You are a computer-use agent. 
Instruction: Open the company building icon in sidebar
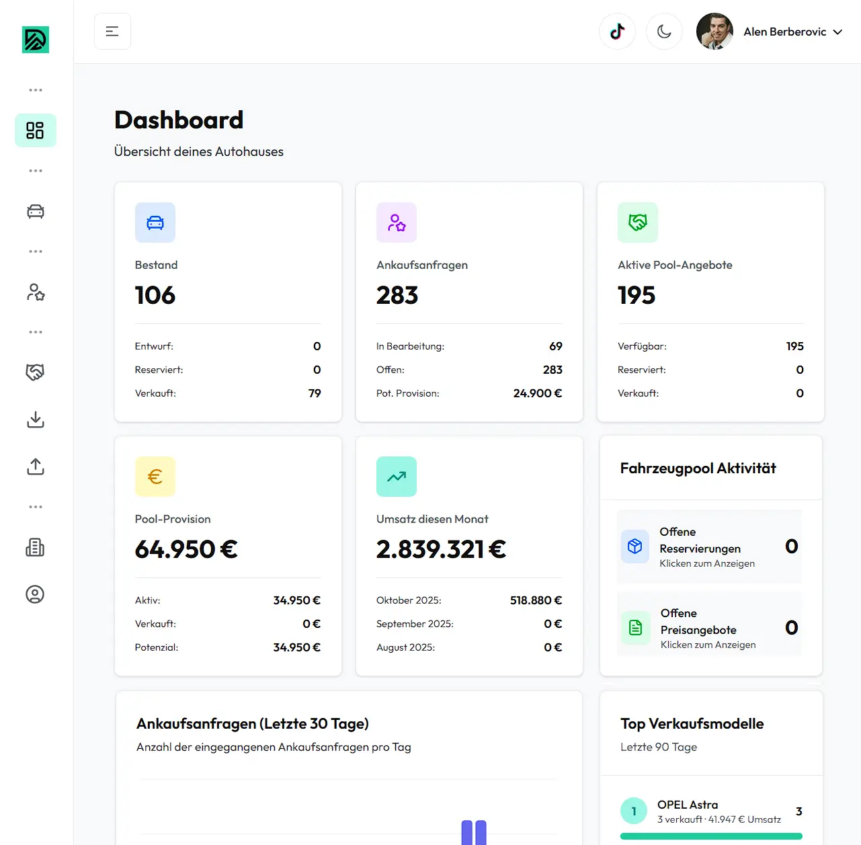[35, 547]
